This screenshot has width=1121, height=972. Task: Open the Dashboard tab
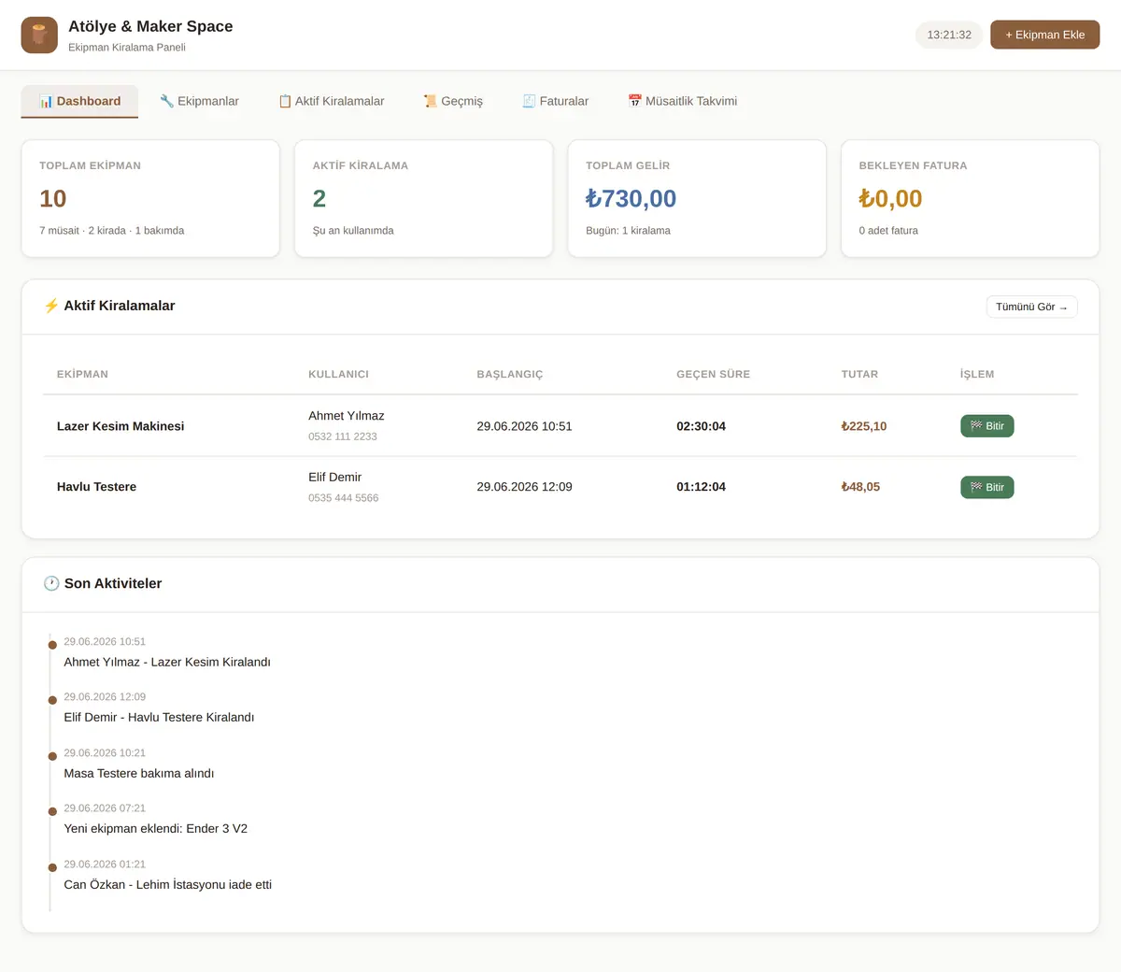[x=79, y=101]
